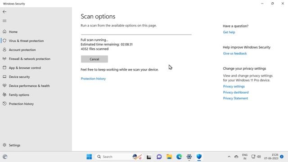Click the volume speaker tray icon
288x162 pixels.
[259, 157]
